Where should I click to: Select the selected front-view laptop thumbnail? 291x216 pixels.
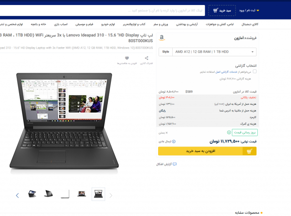[98, 194]
